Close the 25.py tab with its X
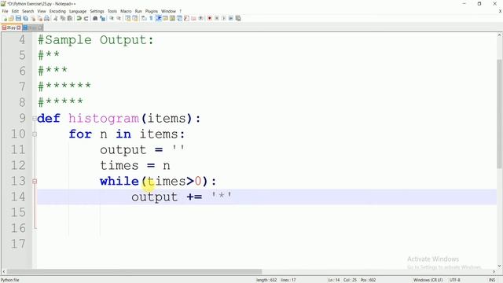Viewport: 503px width, 283px height. (19, 28)
